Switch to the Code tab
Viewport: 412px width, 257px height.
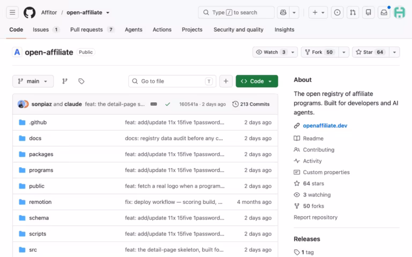click(x=16, y=29)
